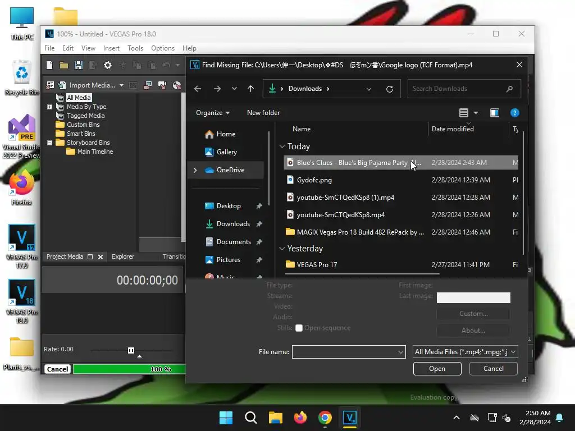Screen dimensions: 575x431
Task: Create a new project with the New icon
Action: click(x=49, y=65)
